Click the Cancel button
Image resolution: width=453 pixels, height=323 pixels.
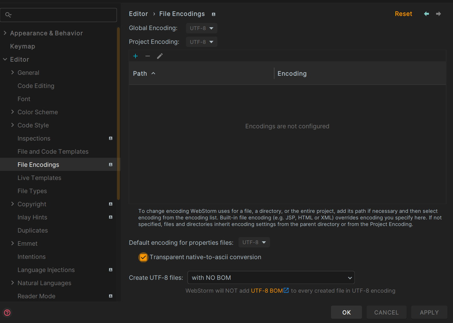pyautogui.click(x=386, y=312)
